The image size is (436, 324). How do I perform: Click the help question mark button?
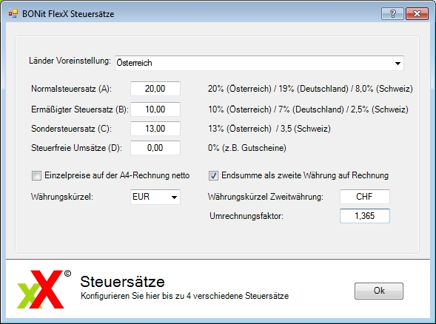click(392, 13)
